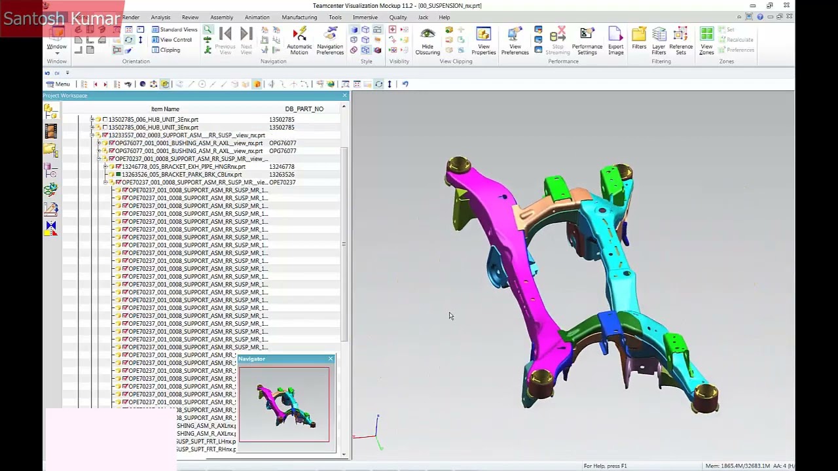Click the Project Workspace vertical scrollbar
Screen dimensions: 838x471
[x=344, y=243]
